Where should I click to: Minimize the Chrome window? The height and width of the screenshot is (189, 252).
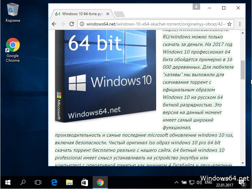(209, 8)
